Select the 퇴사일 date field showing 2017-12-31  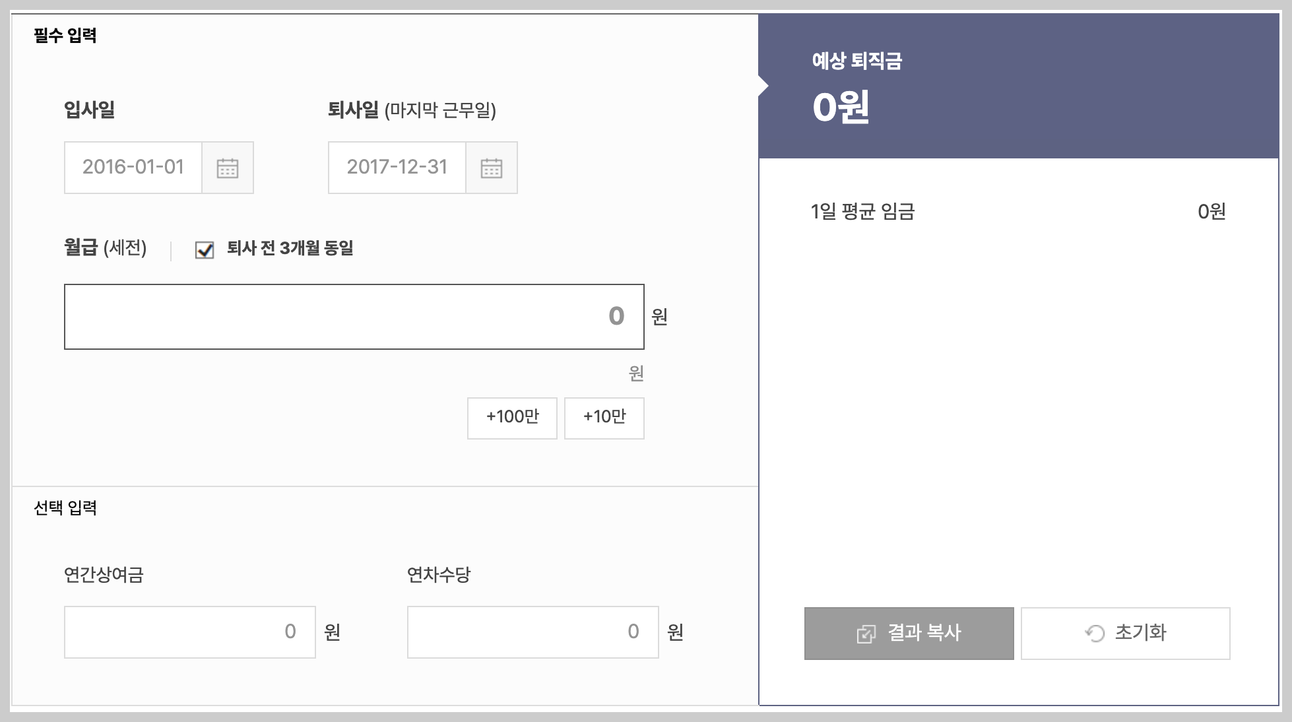click(x=396, y=168)
